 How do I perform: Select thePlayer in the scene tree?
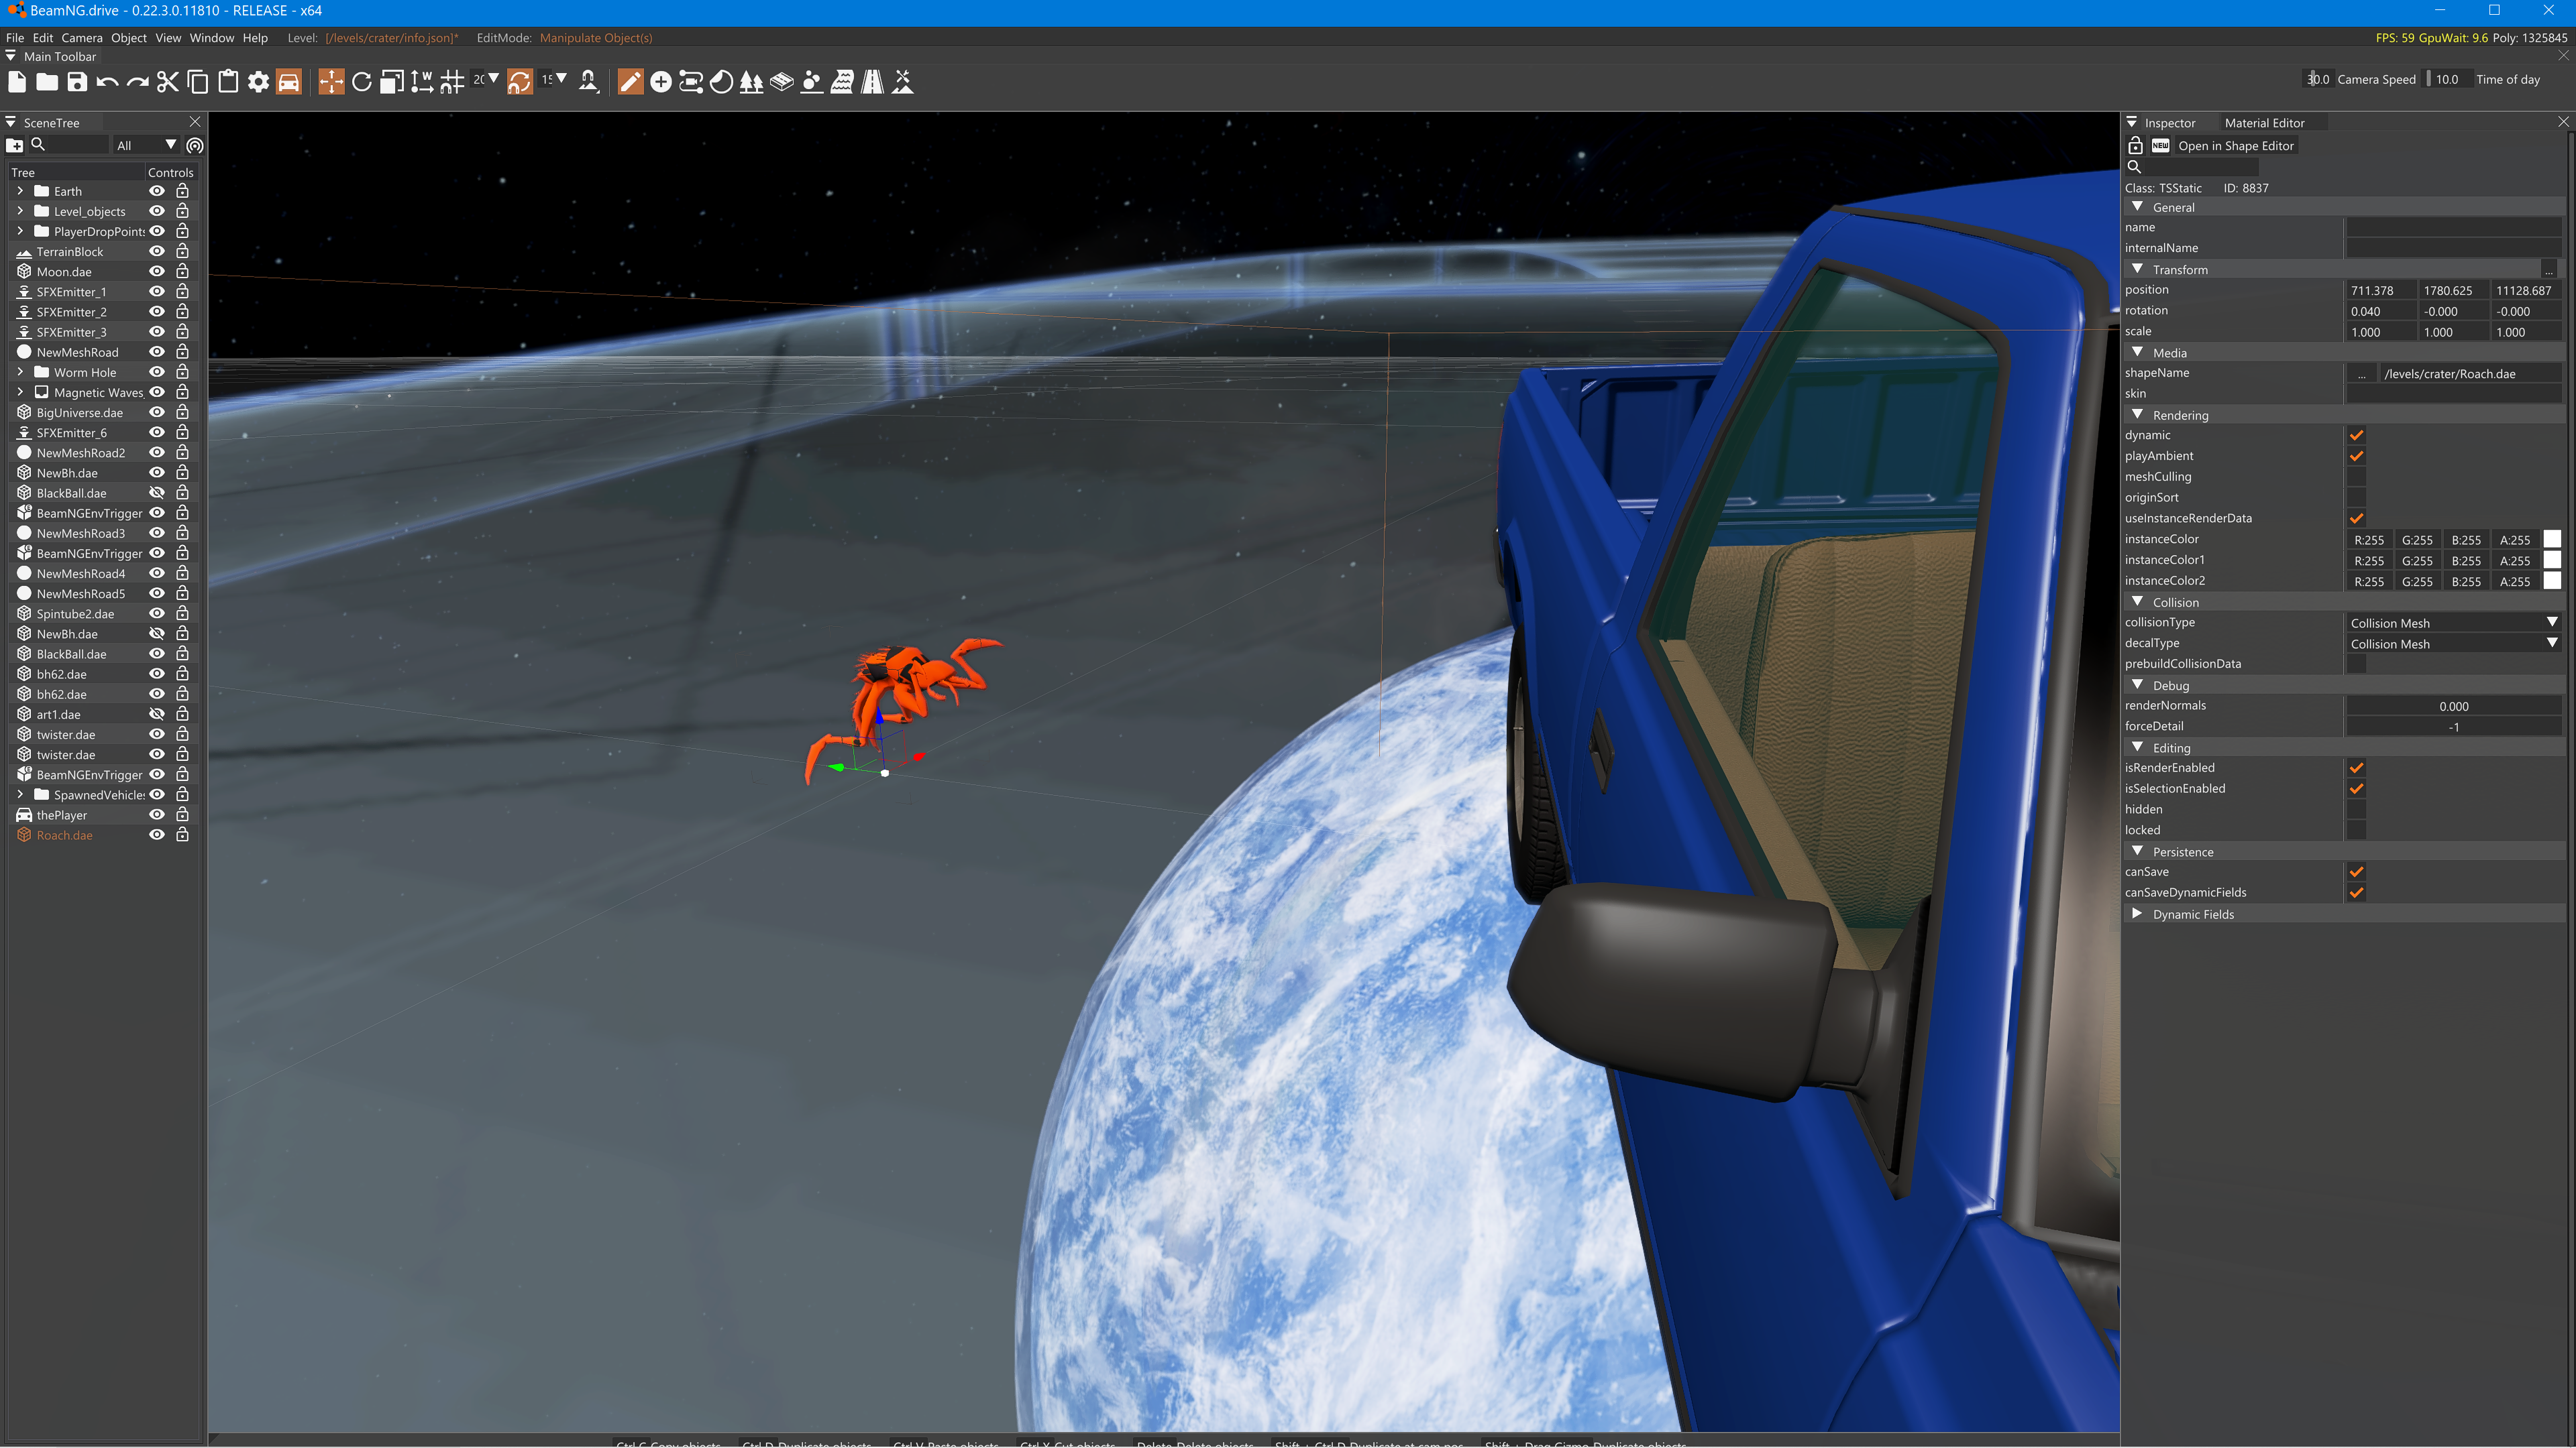(62, 814)
